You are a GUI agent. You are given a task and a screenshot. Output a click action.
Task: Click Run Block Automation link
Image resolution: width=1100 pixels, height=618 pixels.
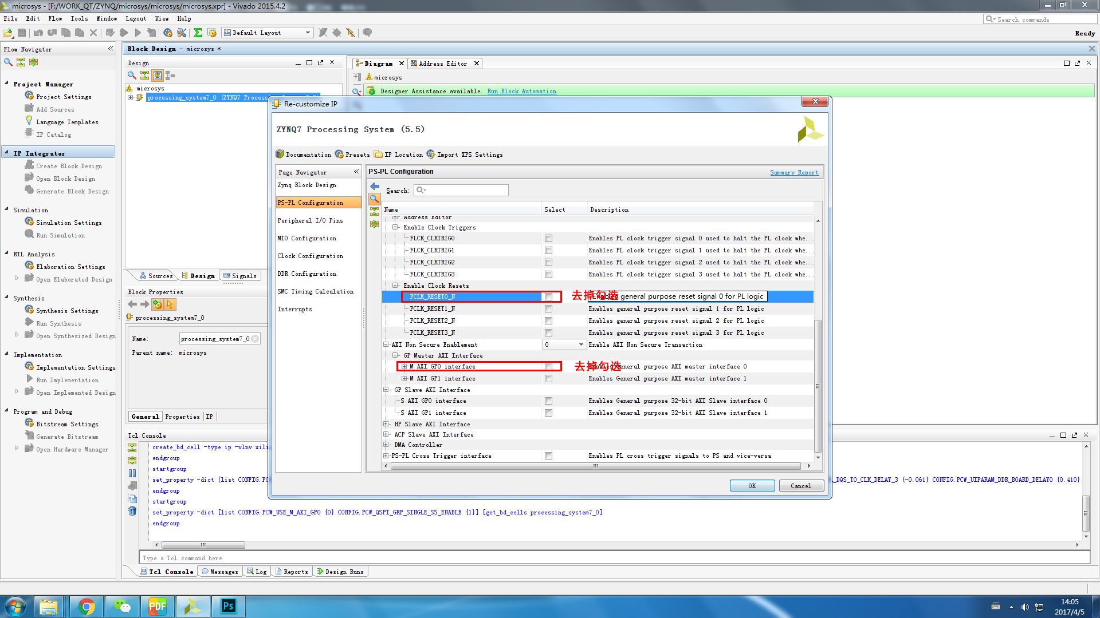click(521, 91)
